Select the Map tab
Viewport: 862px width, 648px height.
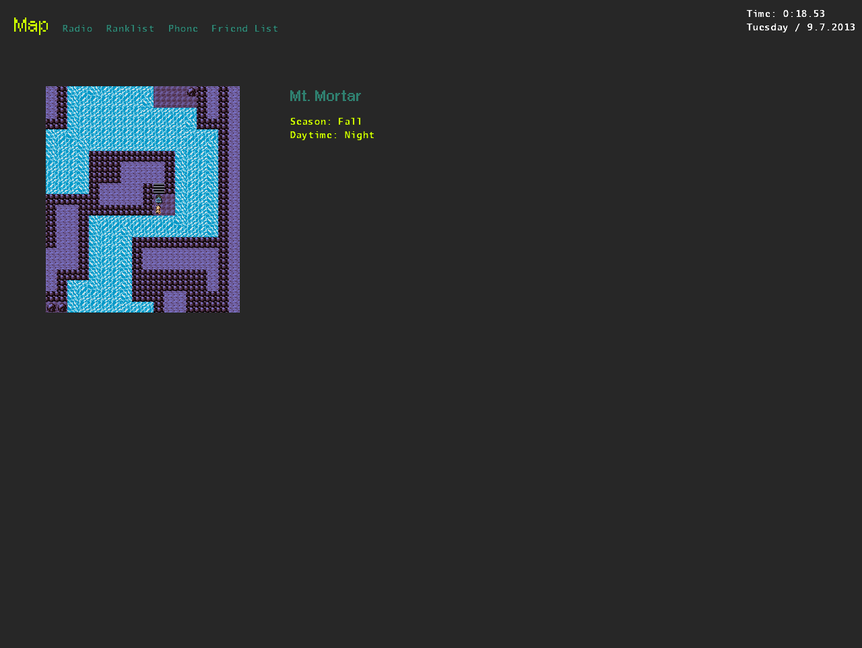click(x=31, y=26)
